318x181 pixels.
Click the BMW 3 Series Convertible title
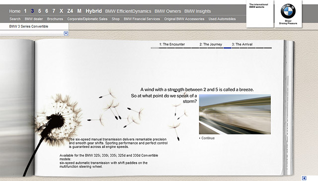[x=29, y=26]
